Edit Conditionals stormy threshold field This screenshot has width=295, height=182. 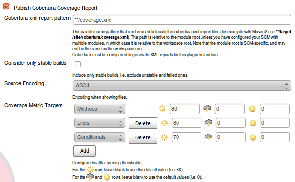[x=231, y=137]
